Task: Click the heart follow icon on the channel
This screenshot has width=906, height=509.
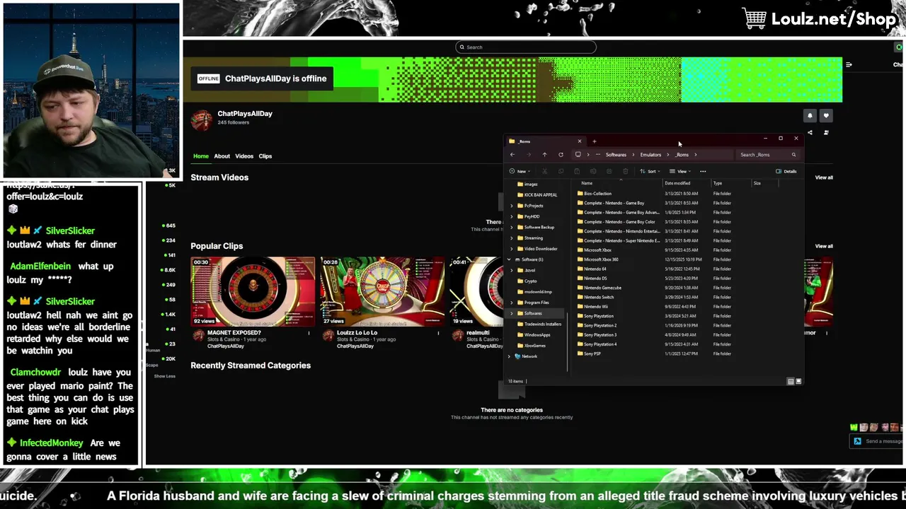Action: pos(825,116)
